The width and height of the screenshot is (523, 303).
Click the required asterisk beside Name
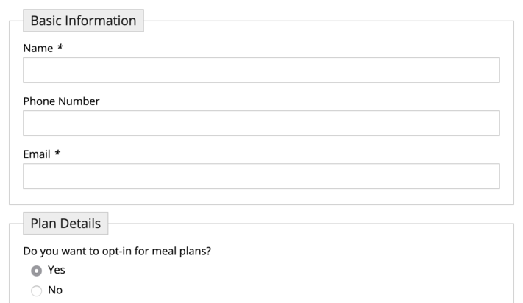coord(60,49)
